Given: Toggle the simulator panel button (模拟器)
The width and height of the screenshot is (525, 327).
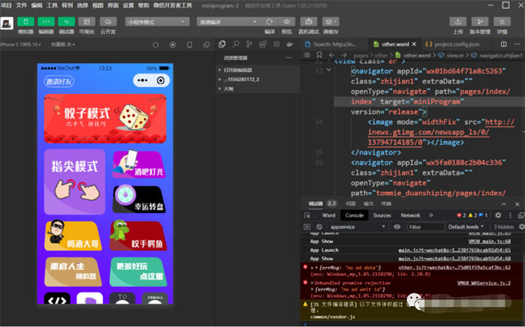Looking at the screenshot, I should [x=25, y=22].
